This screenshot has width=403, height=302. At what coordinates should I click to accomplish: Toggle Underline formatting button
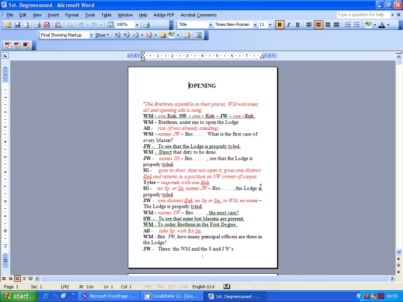coord(297,25)
